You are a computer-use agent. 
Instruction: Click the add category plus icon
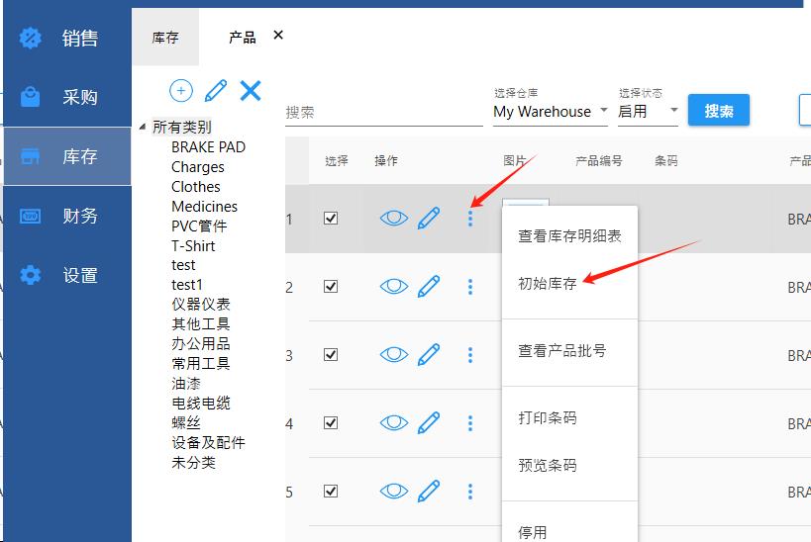point(180,91)
